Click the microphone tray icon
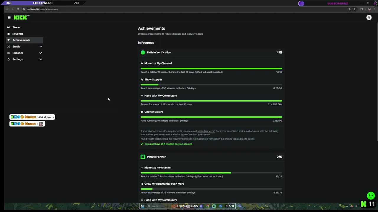The width and height of the screenshot is (378, 212). tap(357, 206)
